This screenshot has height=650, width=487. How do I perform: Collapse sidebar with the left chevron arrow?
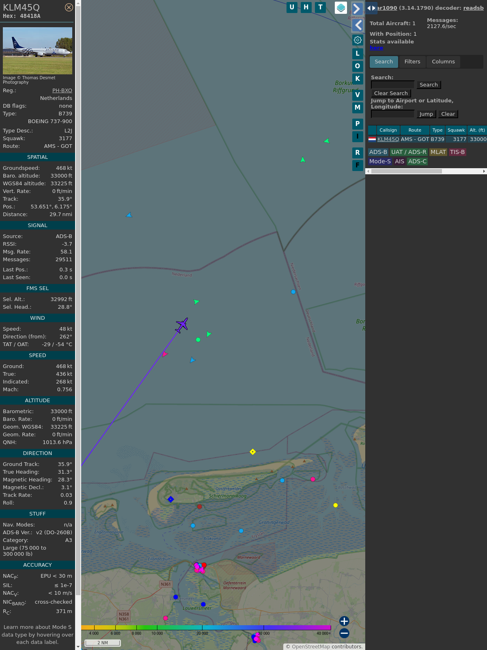coord(358,25)
